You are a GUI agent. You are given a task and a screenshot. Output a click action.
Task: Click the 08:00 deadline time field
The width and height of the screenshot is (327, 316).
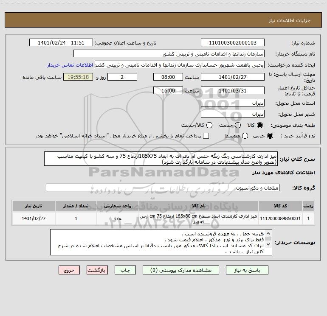click(168, 77)
